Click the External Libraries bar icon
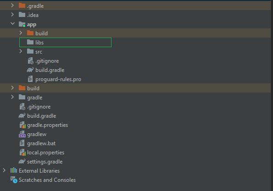Viewport: 273px width, 191px height. (14, 170)
